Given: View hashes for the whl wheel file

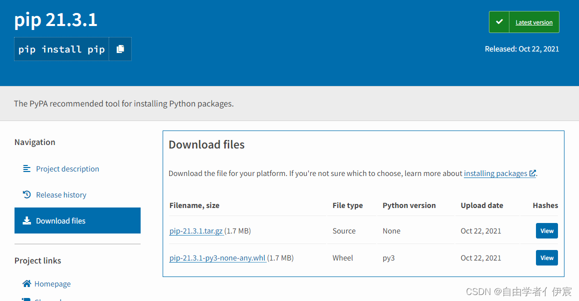Looking at the screenshot, I should (547, 258).
